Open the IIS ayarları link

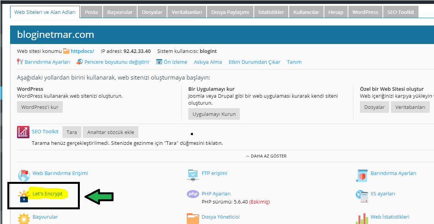(x=383, y=193)
